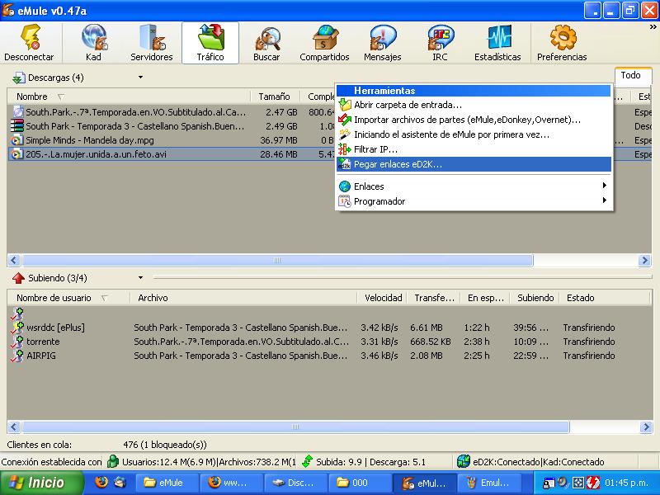Click the eD2K/Kad globe status icon

tap(464, 462)
